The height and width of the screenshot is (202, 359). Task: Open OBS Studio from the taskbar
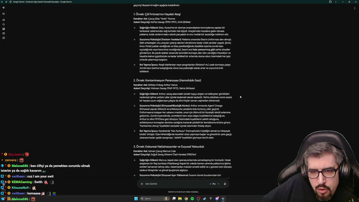point(199,199)
